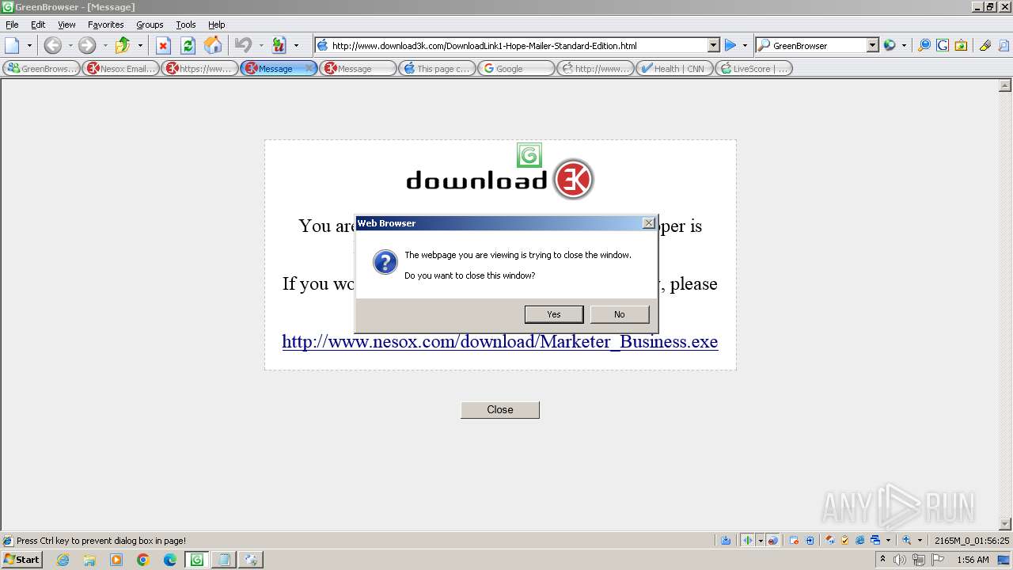Open the Edit menu
The image size is (1013, 570).
[38, 25]
